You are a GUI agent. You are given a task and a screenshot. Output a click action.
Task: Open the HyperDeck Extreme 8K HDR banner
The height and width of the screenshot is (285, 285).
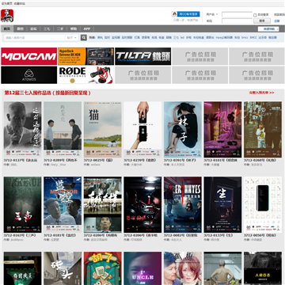pyautogui.click(x=86, y=56)
